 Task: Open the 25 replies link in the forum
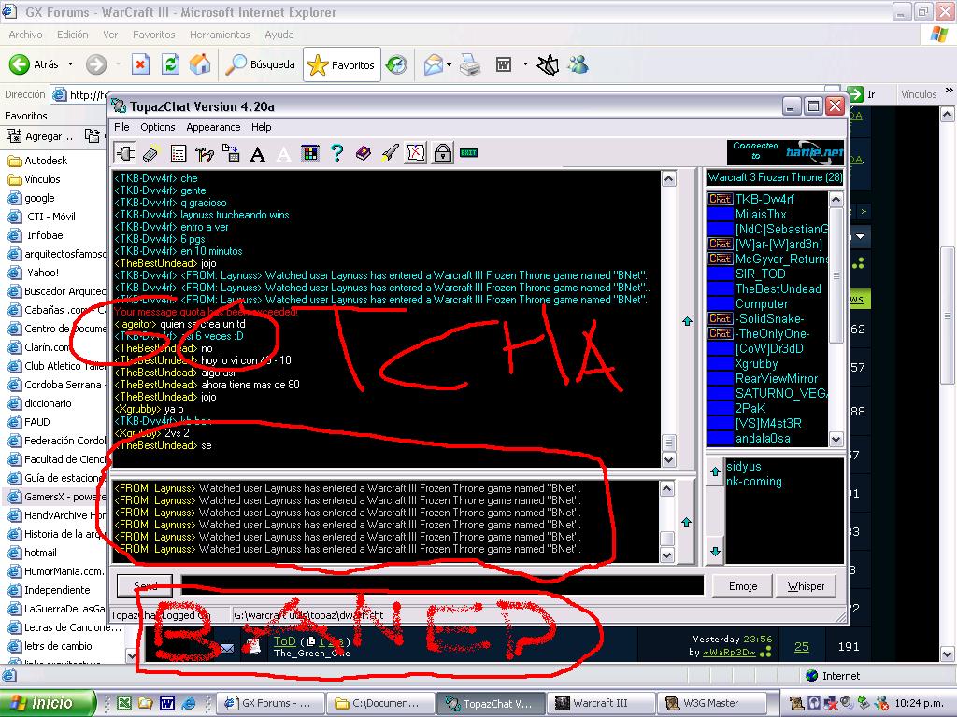(801, 647)
